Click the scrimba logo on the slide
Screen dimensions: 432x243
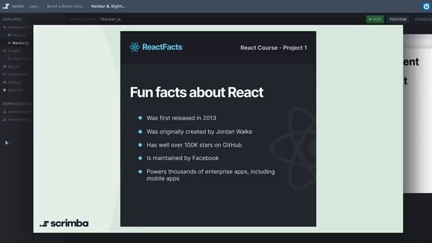tap(64, 223)
